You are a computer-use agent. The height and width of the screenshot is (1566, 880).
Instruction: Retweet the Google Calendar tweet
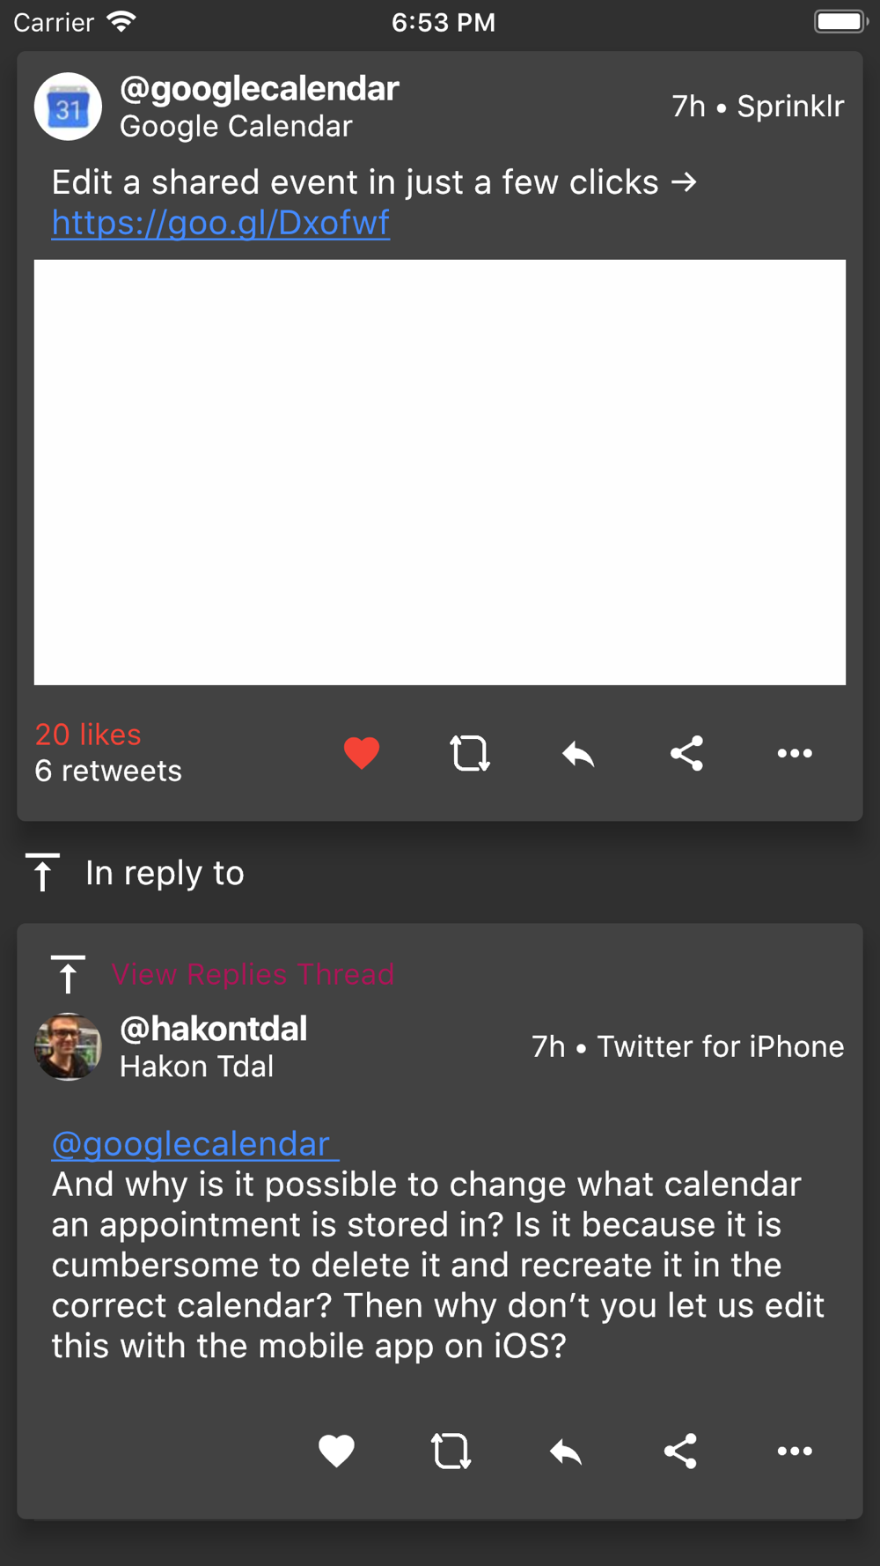click(470, 753)
